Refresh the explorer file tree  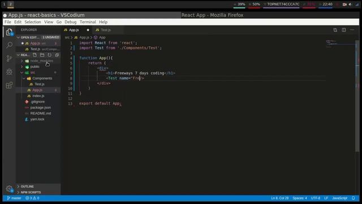click(49, 55)
